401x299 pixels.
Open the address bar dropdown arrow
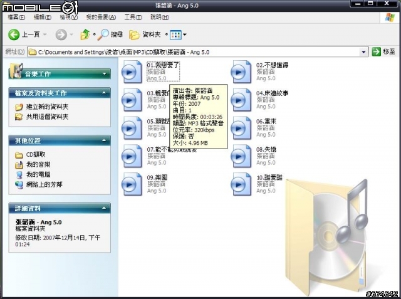click(363, 52)
